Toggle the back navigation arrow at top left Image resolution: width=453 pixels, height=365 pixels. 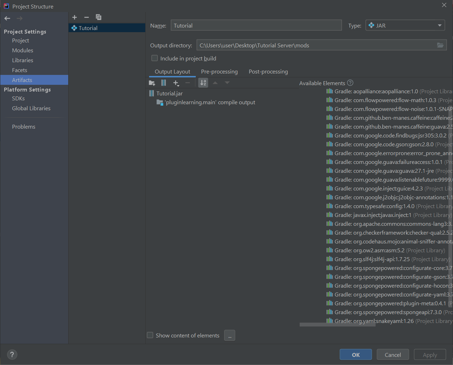pos(7,18)
